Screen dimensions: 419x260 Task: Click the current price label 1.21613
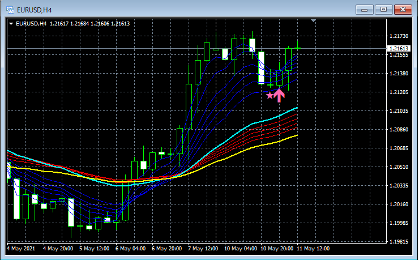tap(399, 48)
